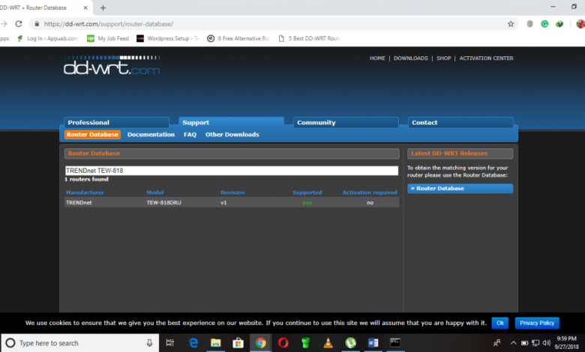Open File Explorer from the taskbar

tap(216, 343)
